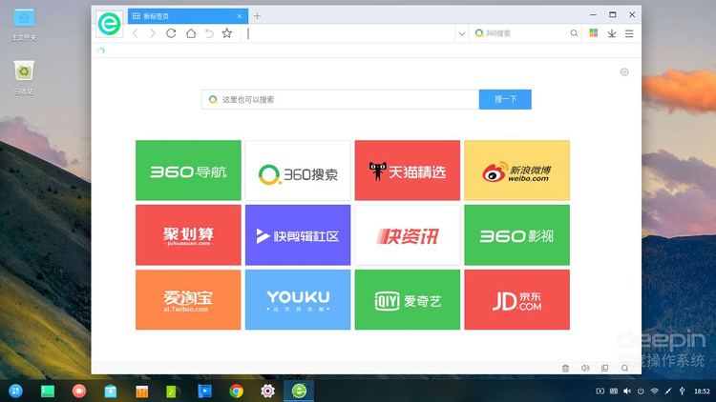Click the 18:52 clock
The image size is (716, 402).
[x=702, y=392]
